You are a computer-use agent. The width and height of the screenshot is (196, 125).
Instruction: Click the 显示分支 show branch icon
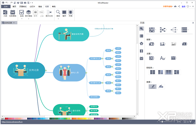point(49,12)
